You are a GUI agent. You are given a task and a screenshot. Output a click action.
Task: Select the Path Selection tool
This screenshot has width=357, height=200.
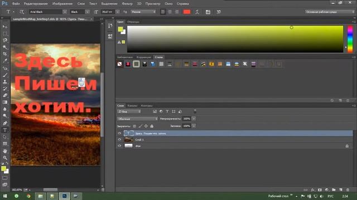tap(5, 137)
